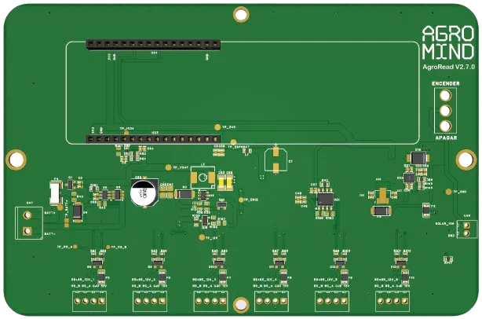Click the BATT- terminal pad

pyautogui.click(x=27, y=231)
